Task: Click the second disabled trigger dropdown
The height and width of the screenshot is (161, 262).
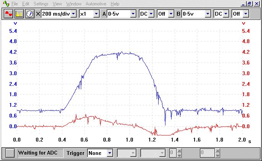Action: click(x=153, y=153)
